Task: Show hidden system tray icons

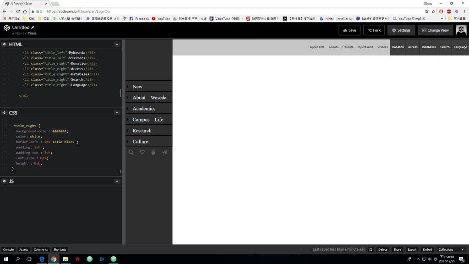Action: [x=418, y=259]
